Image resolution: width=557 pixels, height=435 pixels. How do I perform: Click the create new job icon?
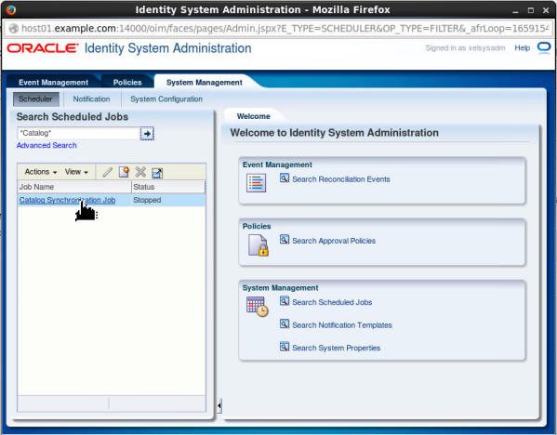124,172
